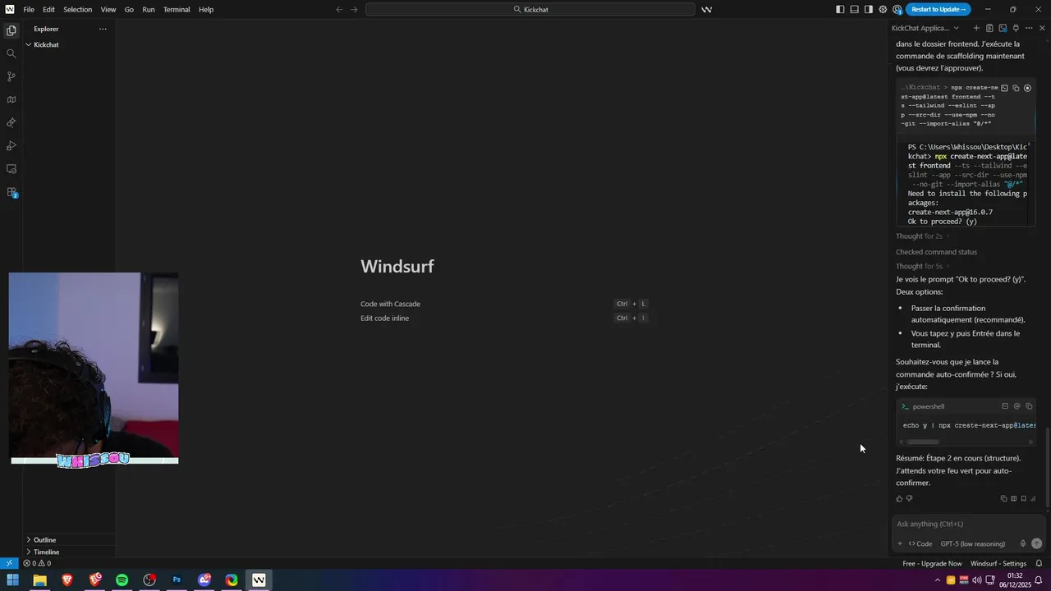Click Free - Upgrade Now in status bar
Image resolution: width=1051 pixels, height=591 pixels.
coord(932,563)
